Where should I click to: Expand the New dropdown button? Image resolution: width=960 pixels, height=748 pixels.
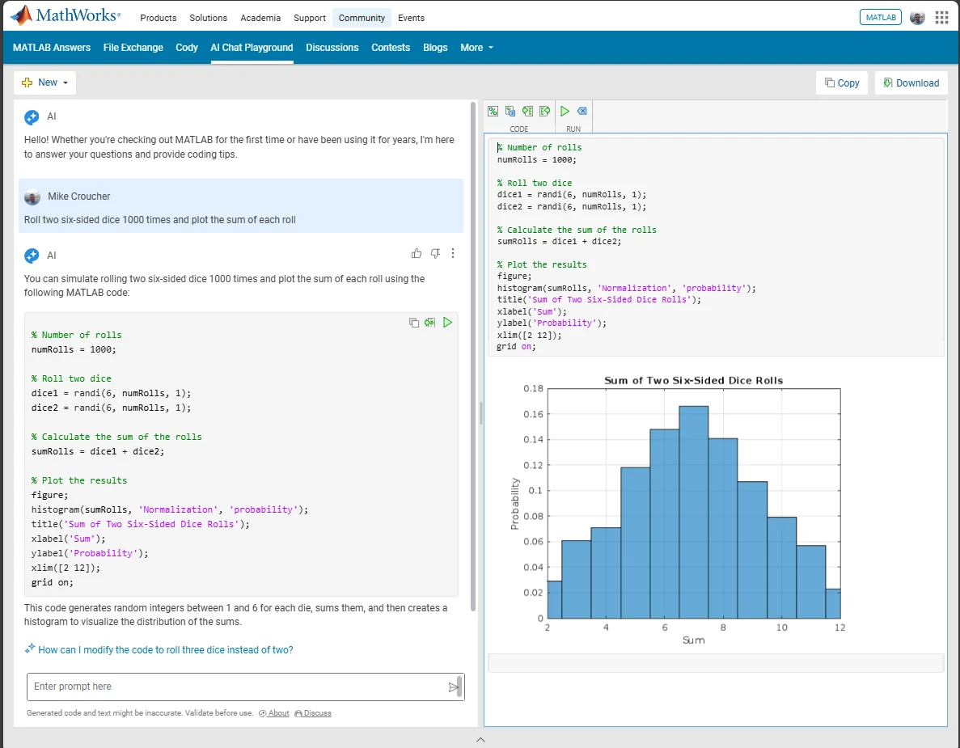[45, 82]
